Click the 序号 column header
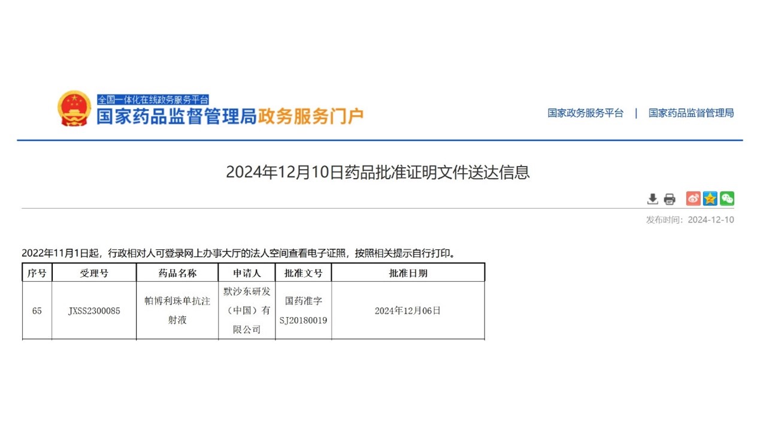The image size is (760, 428). point(37,273)
